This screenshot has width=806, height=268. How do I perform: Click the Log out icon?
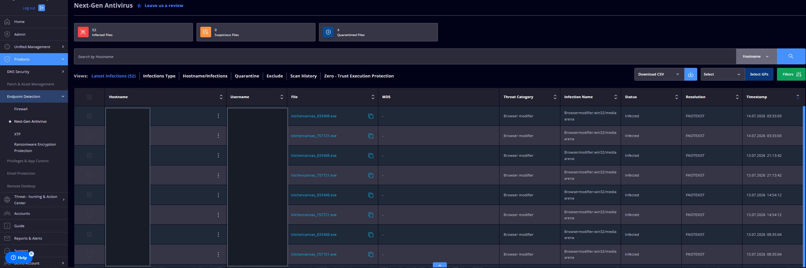(41, 8)
